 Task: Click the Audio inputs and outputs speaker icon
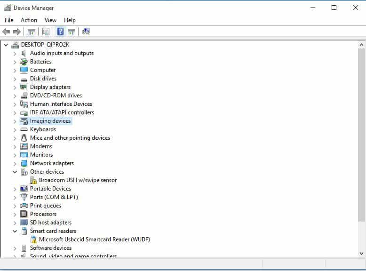click(x=24, y=53)
